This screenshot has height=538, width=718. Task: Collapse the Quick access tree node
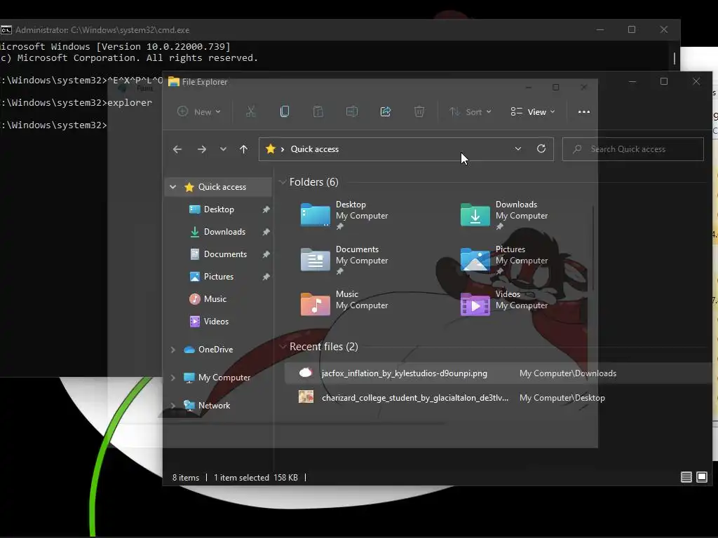pyautogui.click(x=173, y=186)
